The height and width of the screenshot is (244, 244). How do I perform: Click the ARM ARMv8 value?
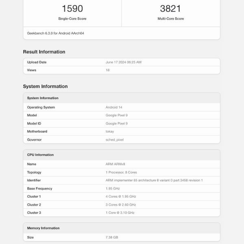pyautogui.click(x=115, y=164)
